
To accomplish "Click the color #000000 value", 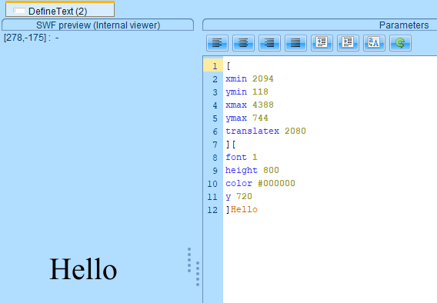I will tap(276, 183).
